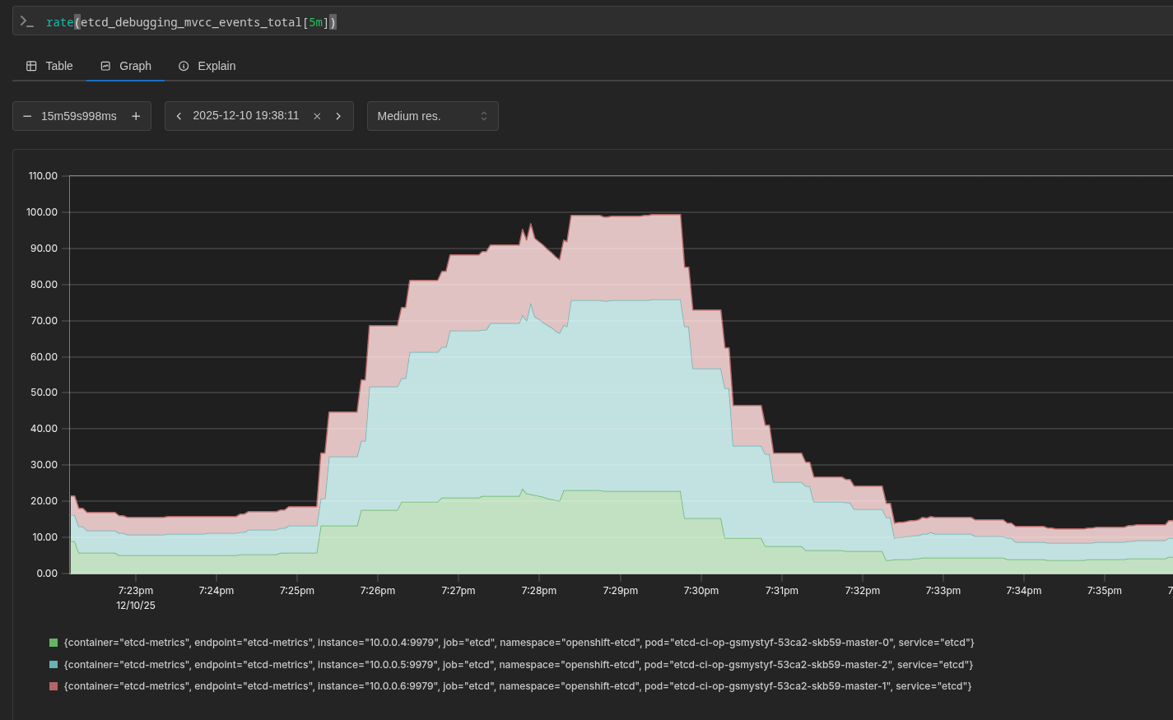Click the query prompt icon

pyautogui.click(x=27, y=21)
